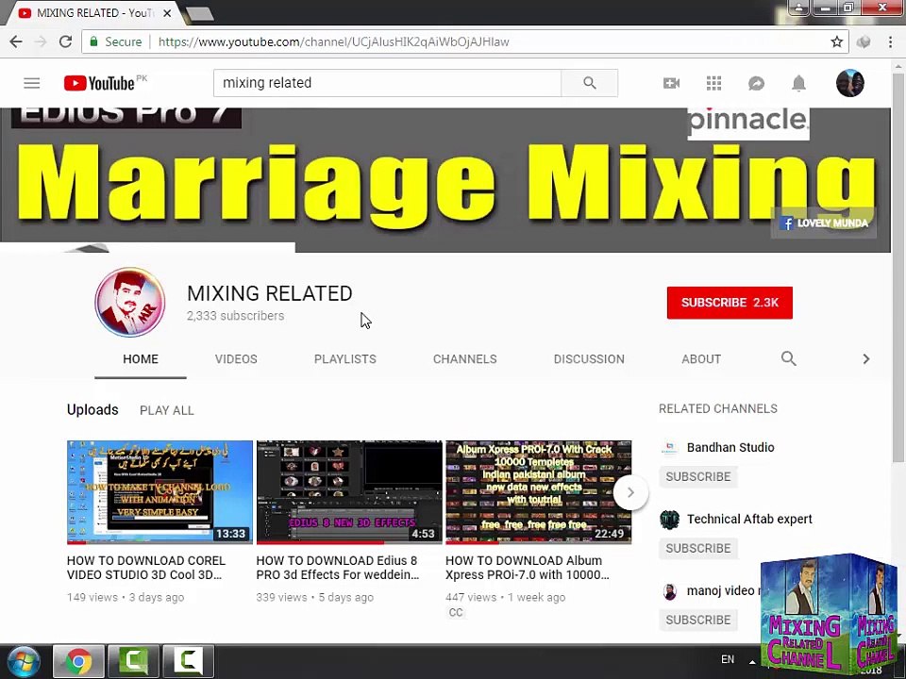The height and width of the screenshot is (679, 906).
Task: Subscribe to Technical Aftab expert
Action: click(x=698, y=549)
